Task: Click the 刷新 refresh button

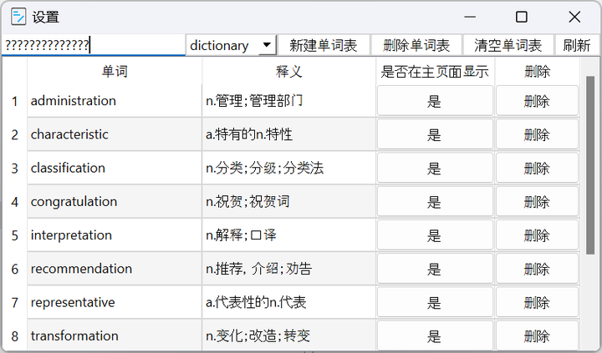Action: click(576, 45)
